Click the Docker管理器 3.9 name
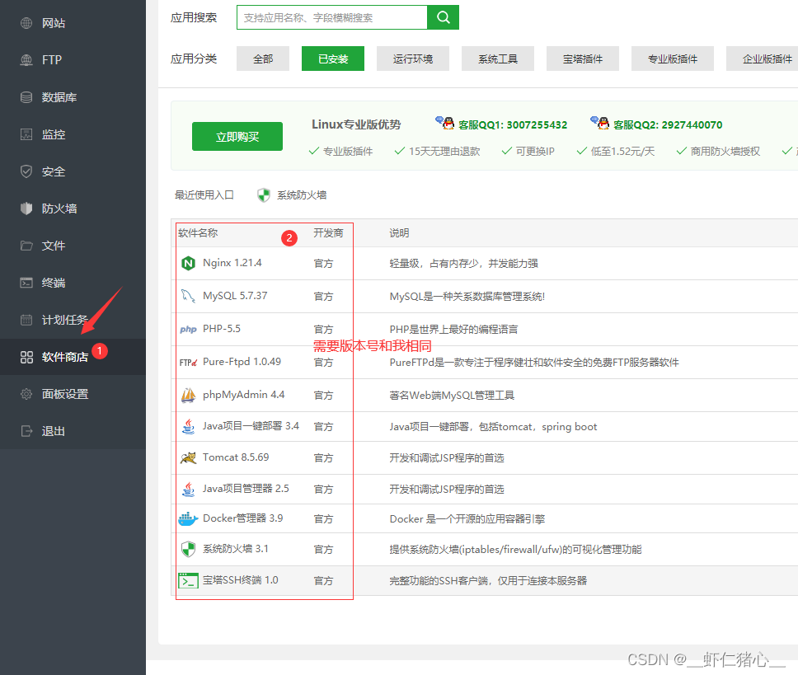This screenshot has width=798, height=675. [x=242, y=519]
